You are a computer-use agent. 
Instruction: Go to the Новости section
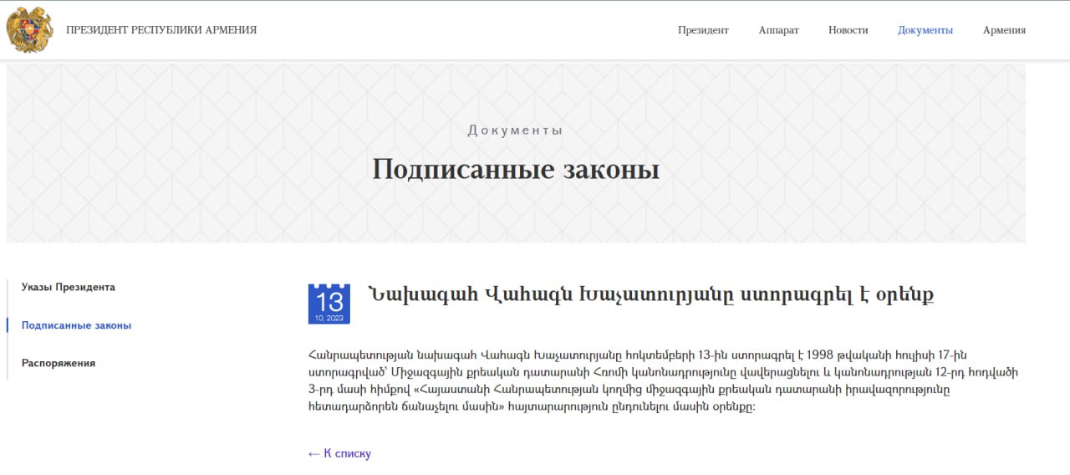point(848,30)
